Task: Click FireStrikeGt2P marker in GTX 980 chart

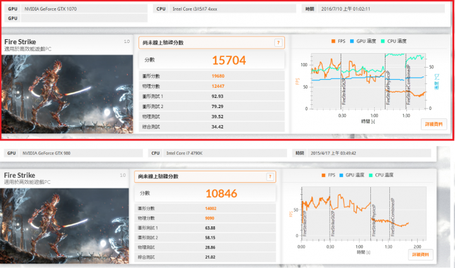Action: (332, 224)
